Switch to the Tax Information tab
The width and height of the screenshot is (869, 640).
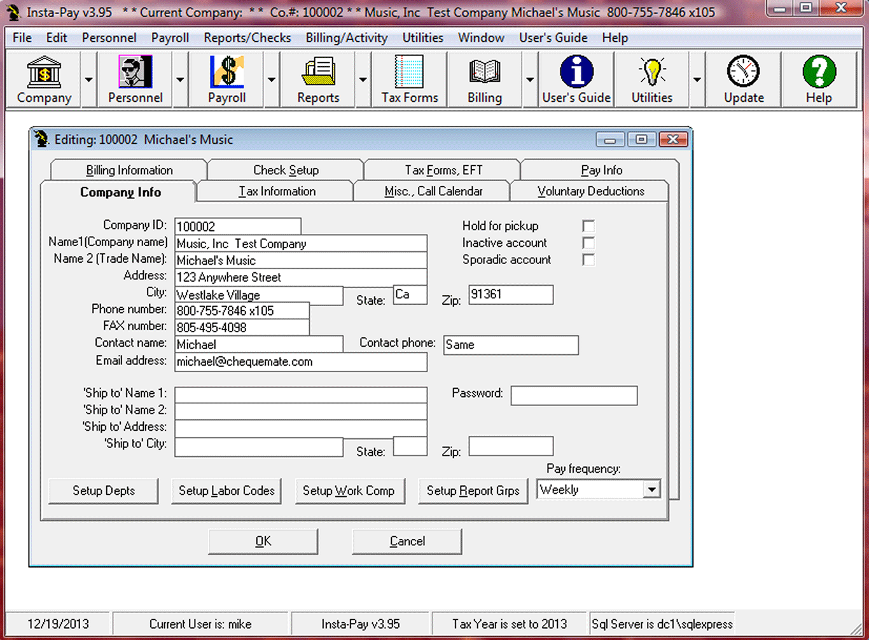(x=276, y=191)
